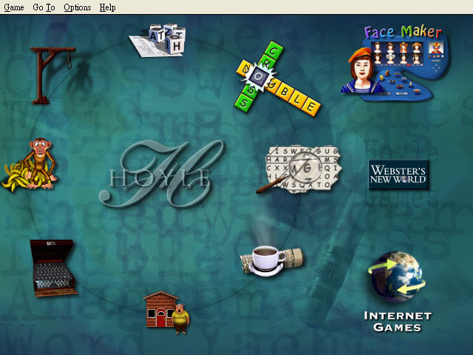Click the brick house with pig game
Viewport: 473px width, 355px height.
click(166, 312)
